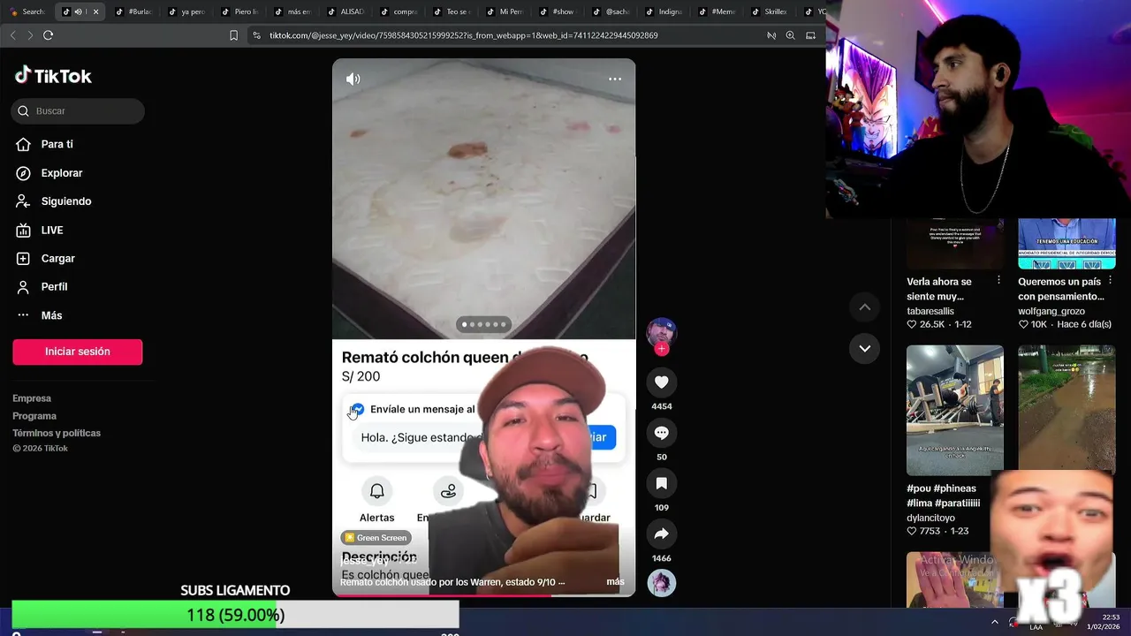Save video with bookmark icon
1131x636 pixels.
[662, 483]
